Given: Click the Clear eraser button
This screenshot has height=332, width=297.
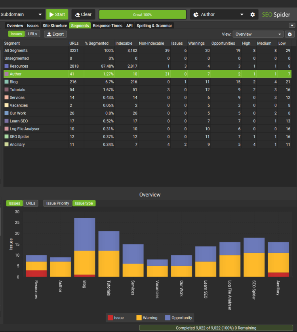Looking at the screenshot, I should (83, 15).
